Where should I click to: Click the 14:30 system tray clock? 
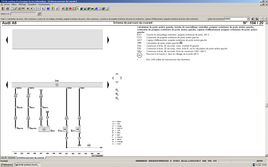click(264, 165)
